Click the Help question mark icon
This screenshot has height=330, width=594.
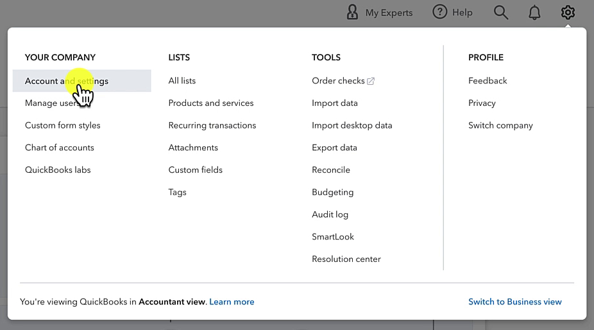tap(439, 12)
